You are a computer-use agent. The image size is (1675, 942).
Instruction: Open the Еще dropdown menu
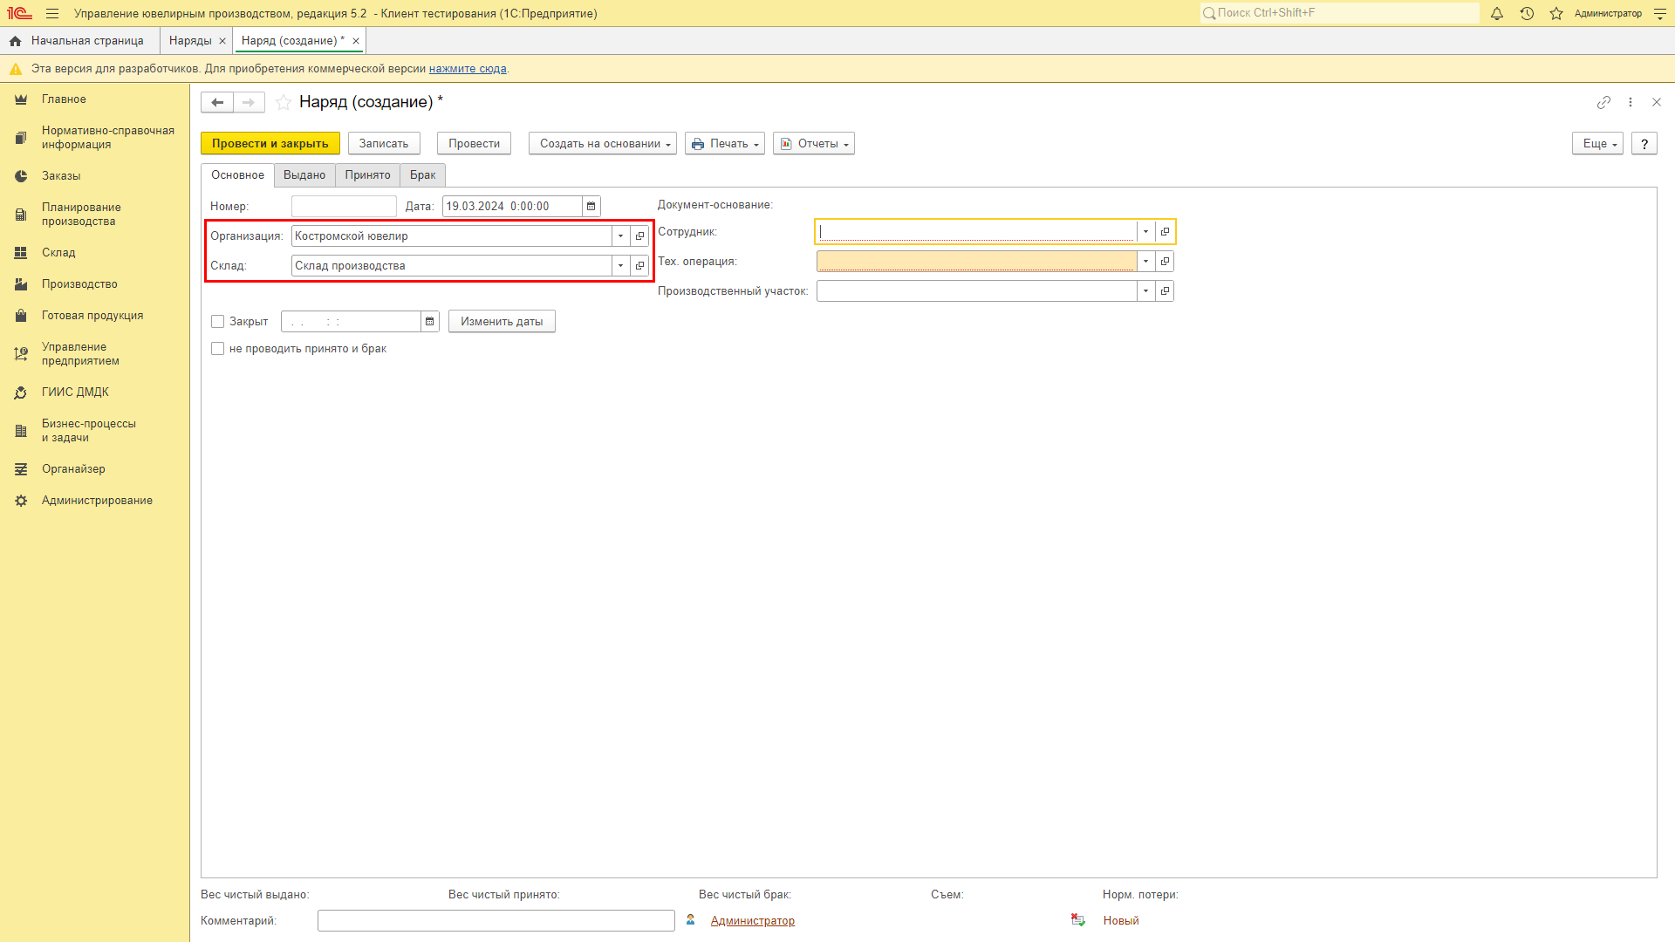(x=1598, y=144)
